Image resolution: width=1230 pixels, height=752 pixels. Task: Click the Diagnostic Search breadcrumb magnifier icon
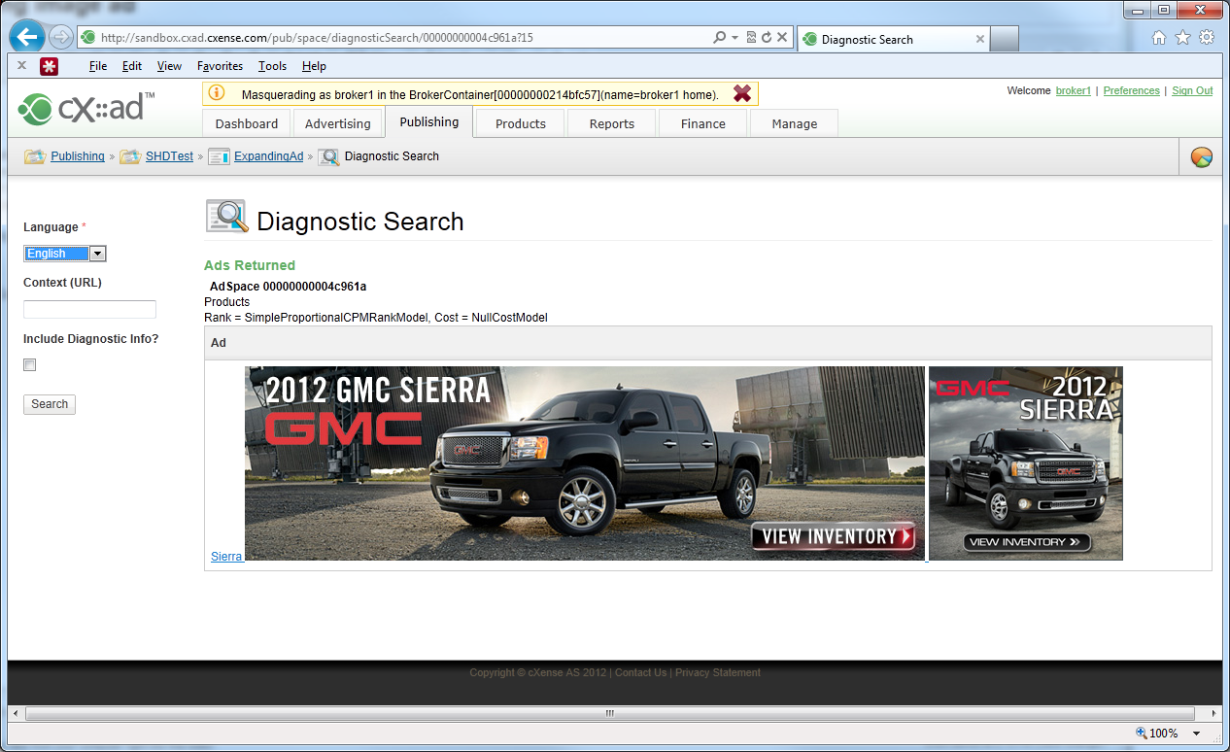(x=328, y=156)
